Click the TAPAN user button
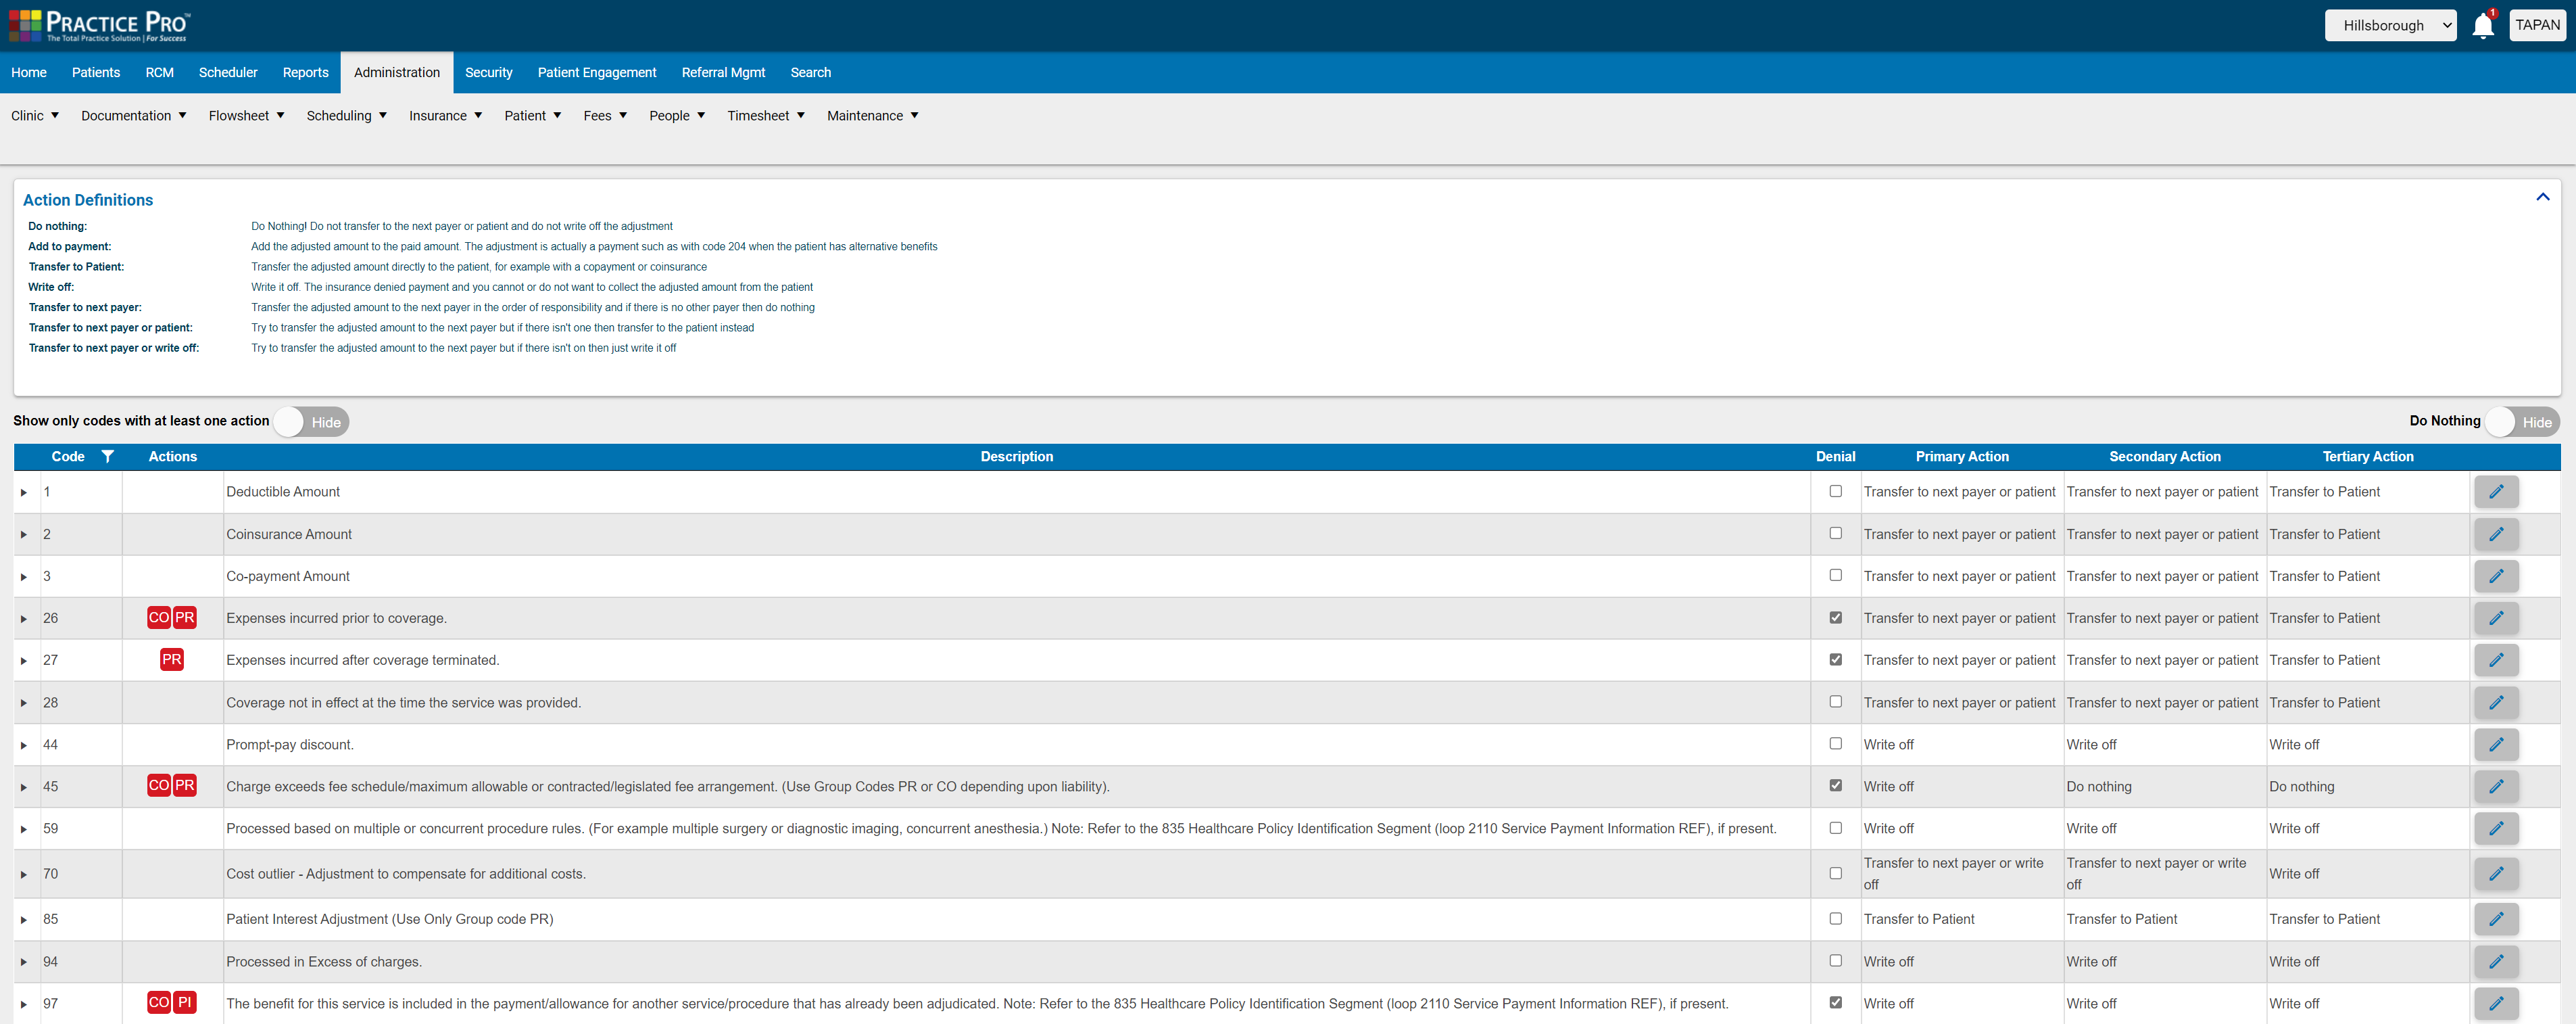Viewport: 2576px width, 1024px height. tap(2537, 25)
